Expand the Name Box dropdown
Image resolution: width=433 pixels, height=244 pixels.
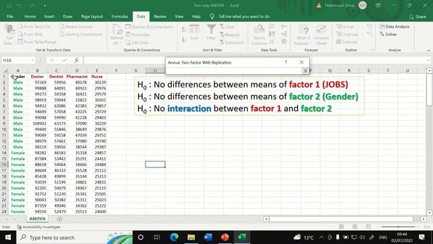point(32,60)
